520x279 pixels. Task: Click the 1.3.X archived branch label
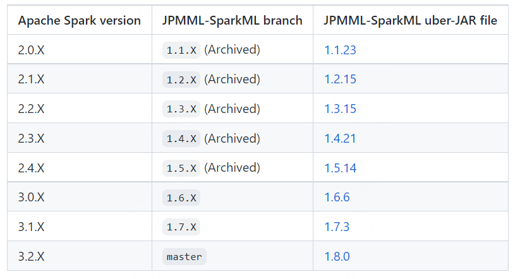coord(181,109)
